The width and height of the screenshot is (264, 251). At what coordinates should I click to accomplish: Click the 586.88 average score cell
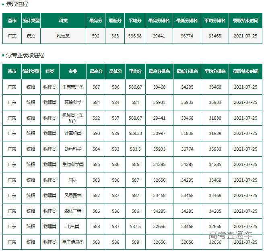point(135,36)
